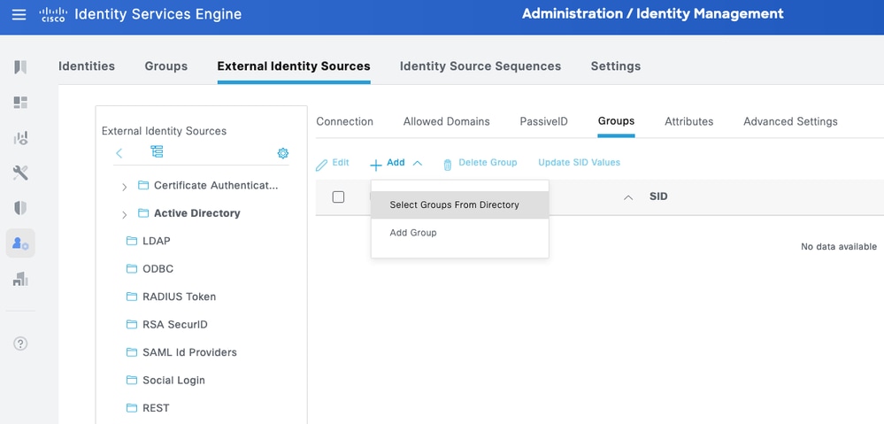Open the Identity Source Sequences tab
This screenshot has height=424, width=884.
point(480,66)
